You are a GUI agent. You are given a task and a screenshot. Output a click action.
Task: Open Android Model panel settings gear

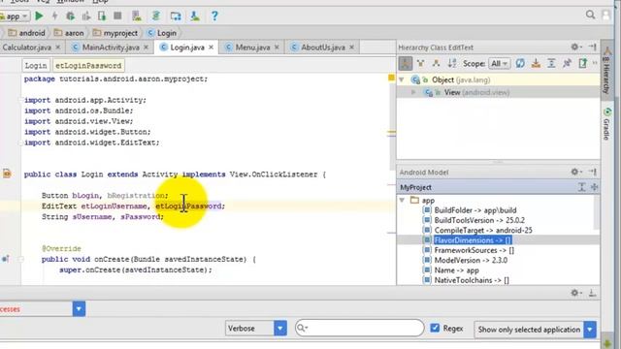[575, 172]
